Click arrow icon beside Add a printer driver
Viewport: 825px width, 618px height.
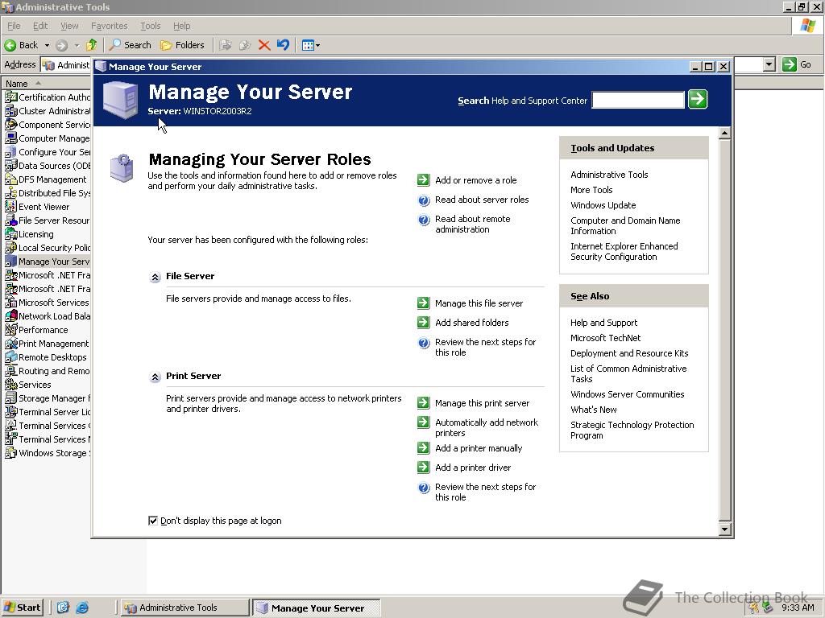(x=424, y=468)
